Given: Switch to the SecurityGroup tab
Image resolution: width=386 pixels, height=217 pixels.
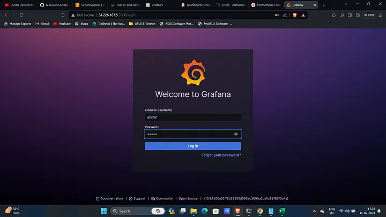Looking at the screenshot, I should tap(90, 5).
